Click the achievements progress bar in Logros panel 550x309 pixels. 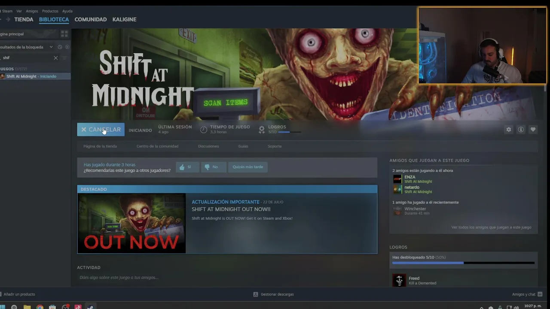463,263
